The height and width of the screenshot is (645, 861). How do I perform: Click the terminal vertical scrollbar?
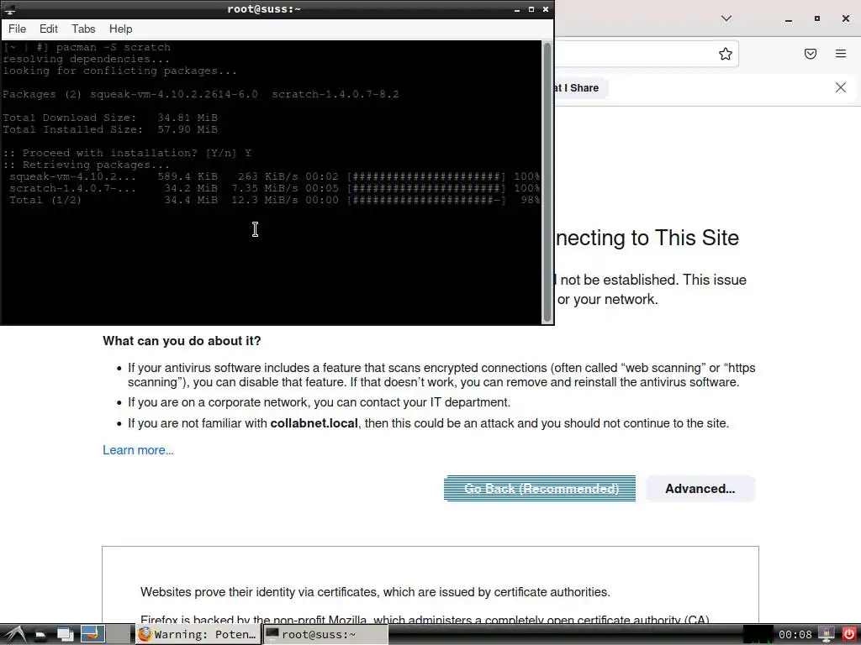(547, 182)
